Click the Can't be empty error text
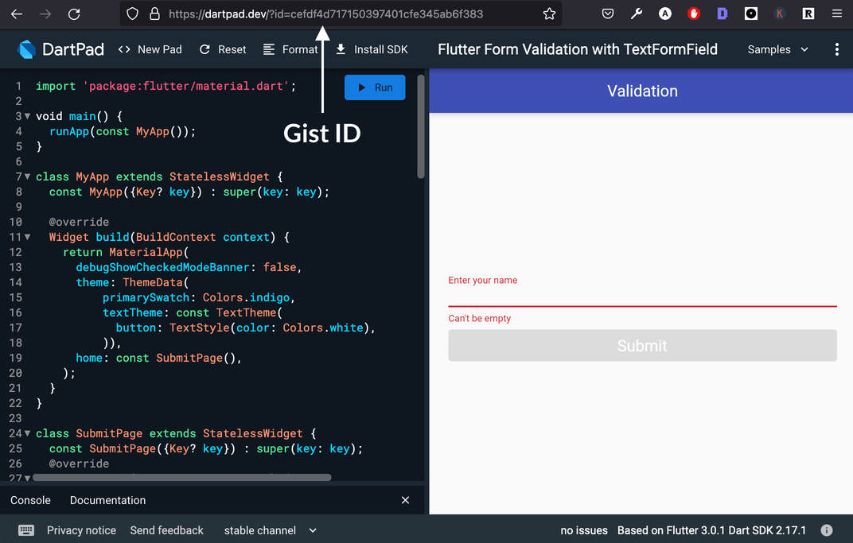Screen dimensions: 853x543 [x=479, y=319]
